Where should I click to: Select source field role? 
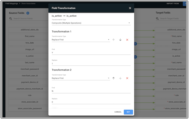(28, 95)
